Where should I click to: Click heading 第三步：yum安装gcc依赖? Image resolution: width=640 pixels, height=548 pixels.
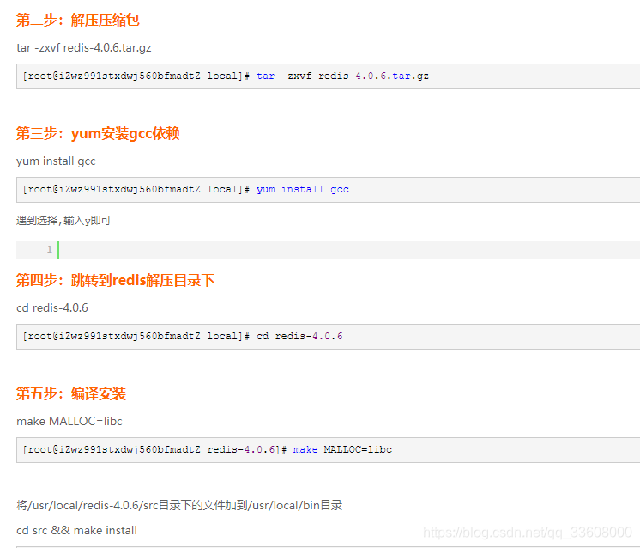[98, 133]
